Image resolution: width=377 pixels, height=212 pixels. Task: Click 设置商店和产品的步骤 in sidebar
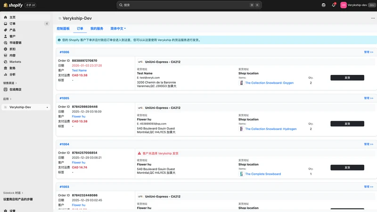(x=18, y=199)
